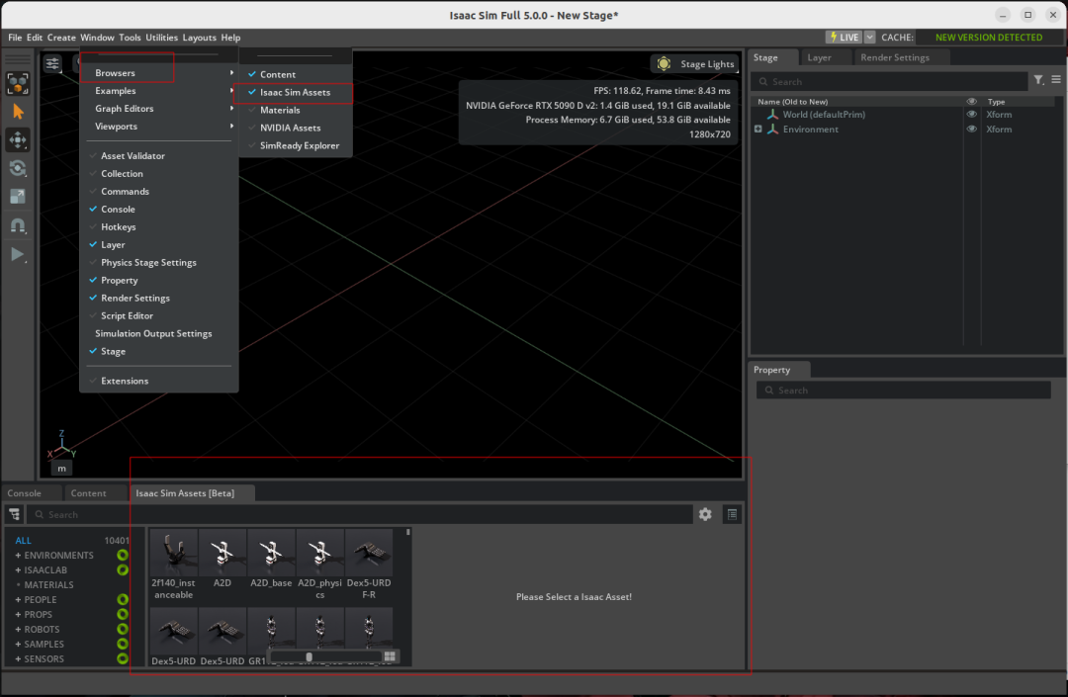The image size is (1068, 697).
Task: Expand Environment prim in Stage tree
Action: [x=758, y=130]
